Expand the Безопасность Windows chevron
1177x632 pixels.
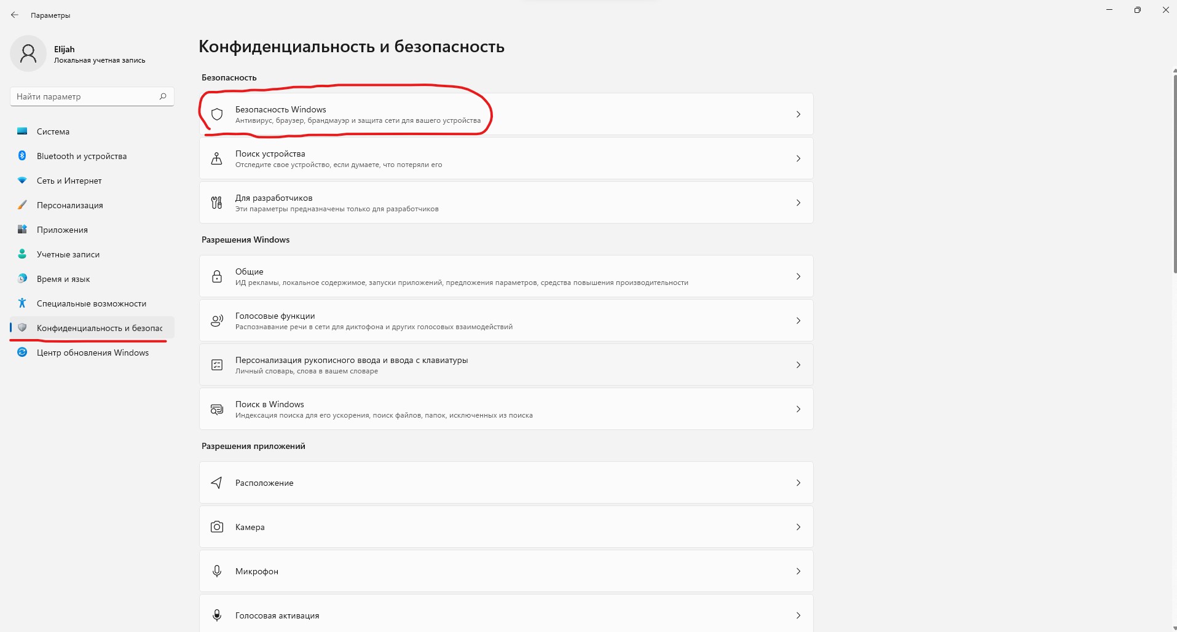coord(798,114)
